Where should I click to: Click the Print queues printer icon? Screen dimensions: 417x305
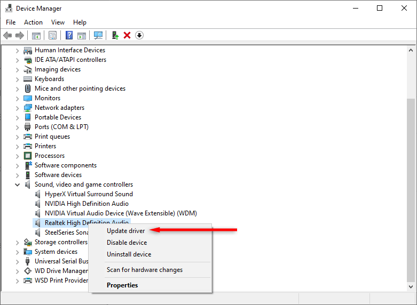coord(28,137)
